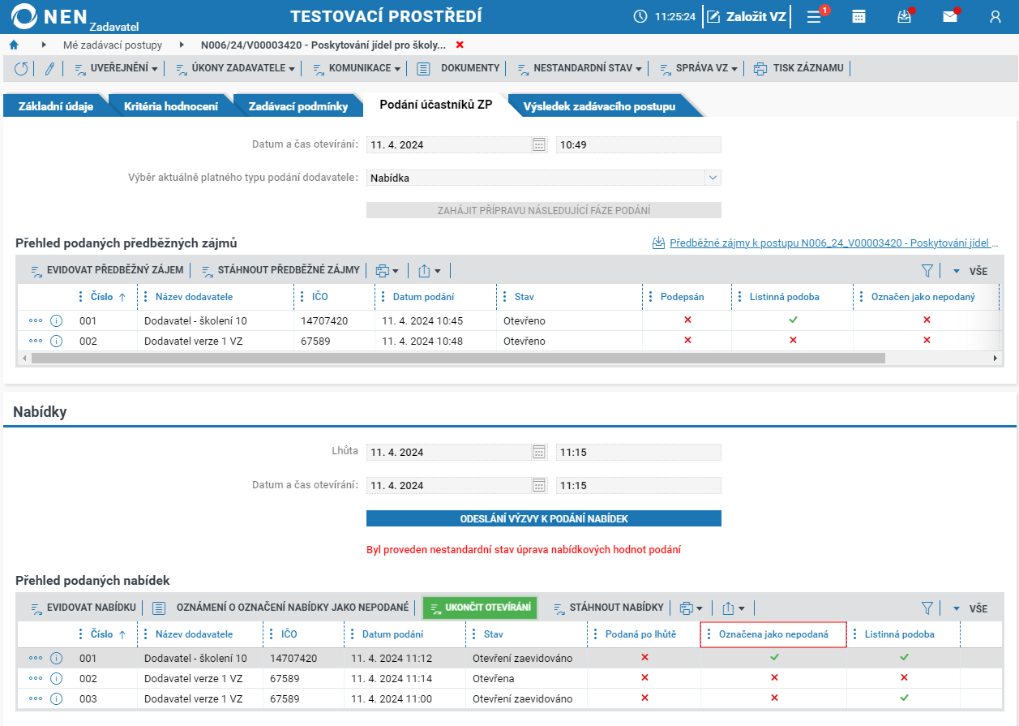This screenshot has height=726, width=1019.
Task: Expand the KOMUNIKACE menu
Action: tap(357, 69)
